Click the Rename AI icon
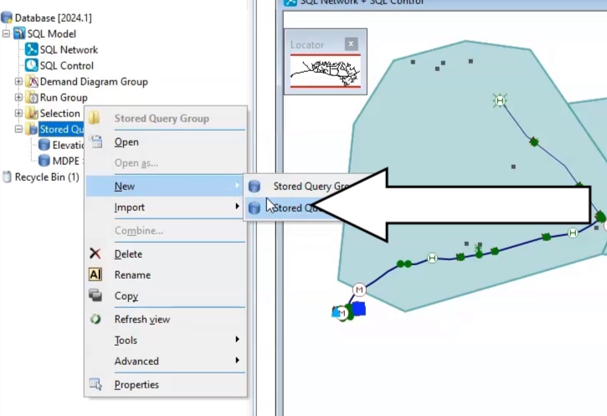Viewport: 607px width, 416px height. (x=95, y=275)
